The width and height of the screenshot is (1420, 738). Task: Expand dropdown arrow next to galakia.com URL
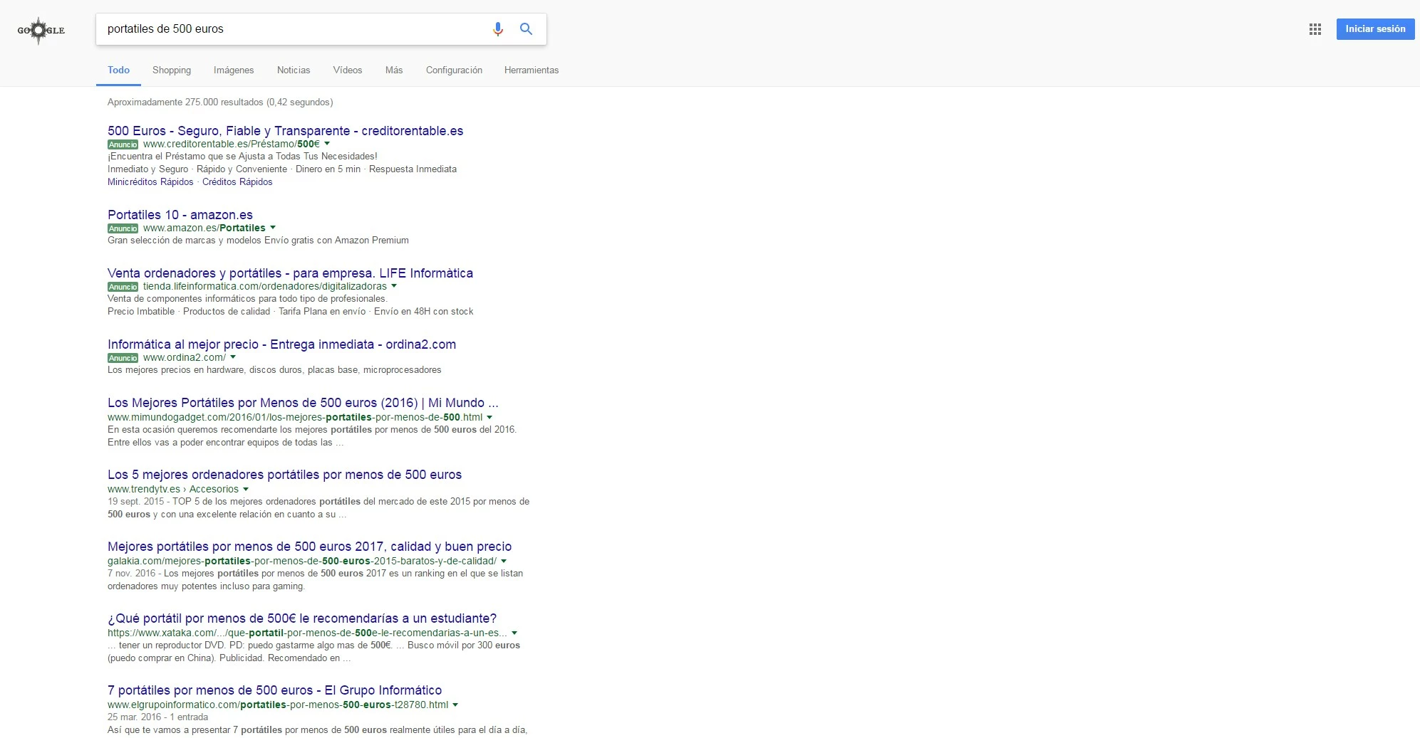click(504, 561)
